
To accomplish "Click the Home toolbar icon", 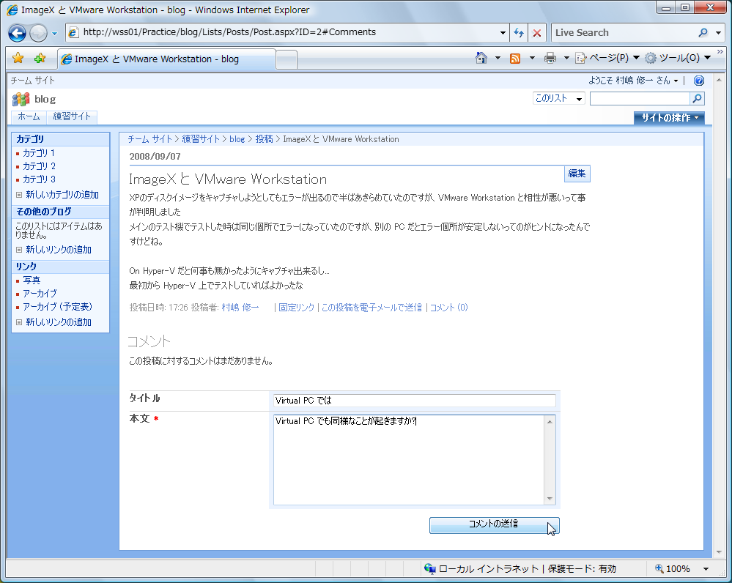I will 481,58.
